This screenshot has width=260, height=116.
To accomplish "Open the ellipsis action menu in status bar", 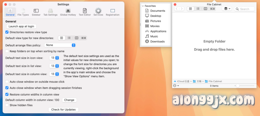I will pyautogui.click(x=176, y=86).
